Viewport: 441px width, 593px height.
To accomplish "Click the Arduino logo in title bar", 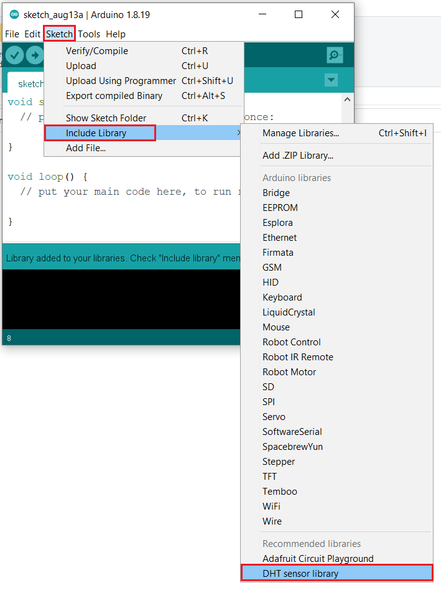I will (x=14, y=15).
